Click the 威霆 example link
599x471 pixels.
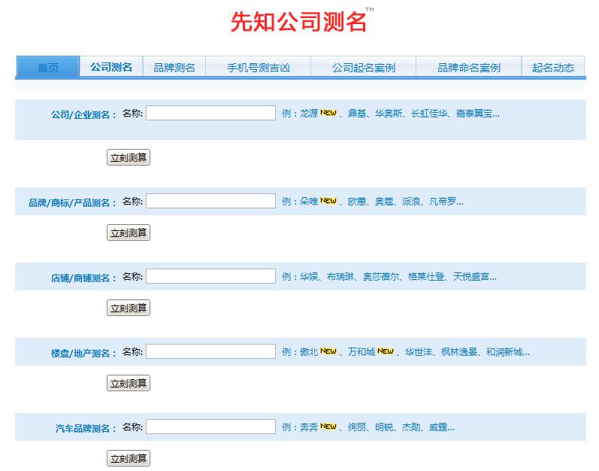[438, 427]
